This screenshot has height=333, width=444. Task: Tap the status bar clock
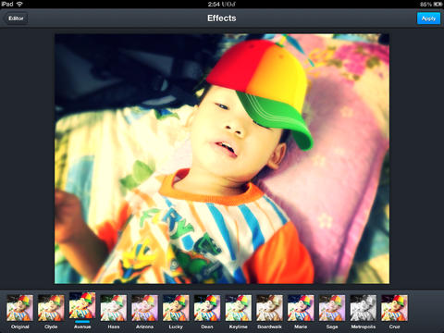coord(222,4)
